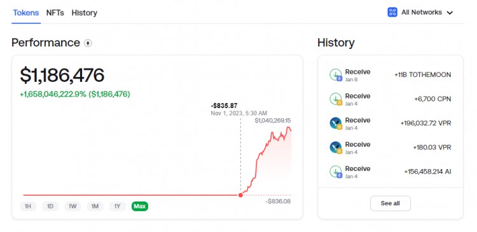Screen dimensions: 477x232
Task: Click the See all button
Action: click(x=391, y=203)
